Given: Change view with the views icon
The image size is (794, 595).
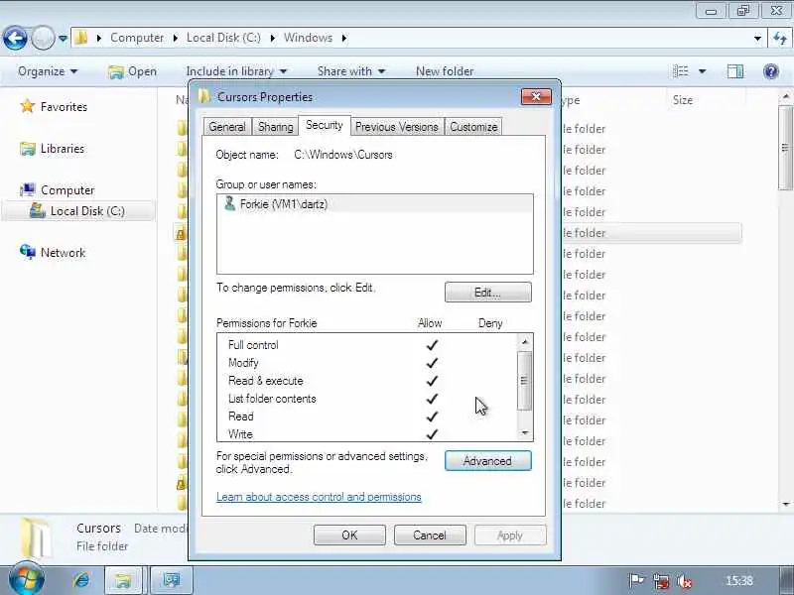Looking at the screenshot, I should tap(681, 71).
